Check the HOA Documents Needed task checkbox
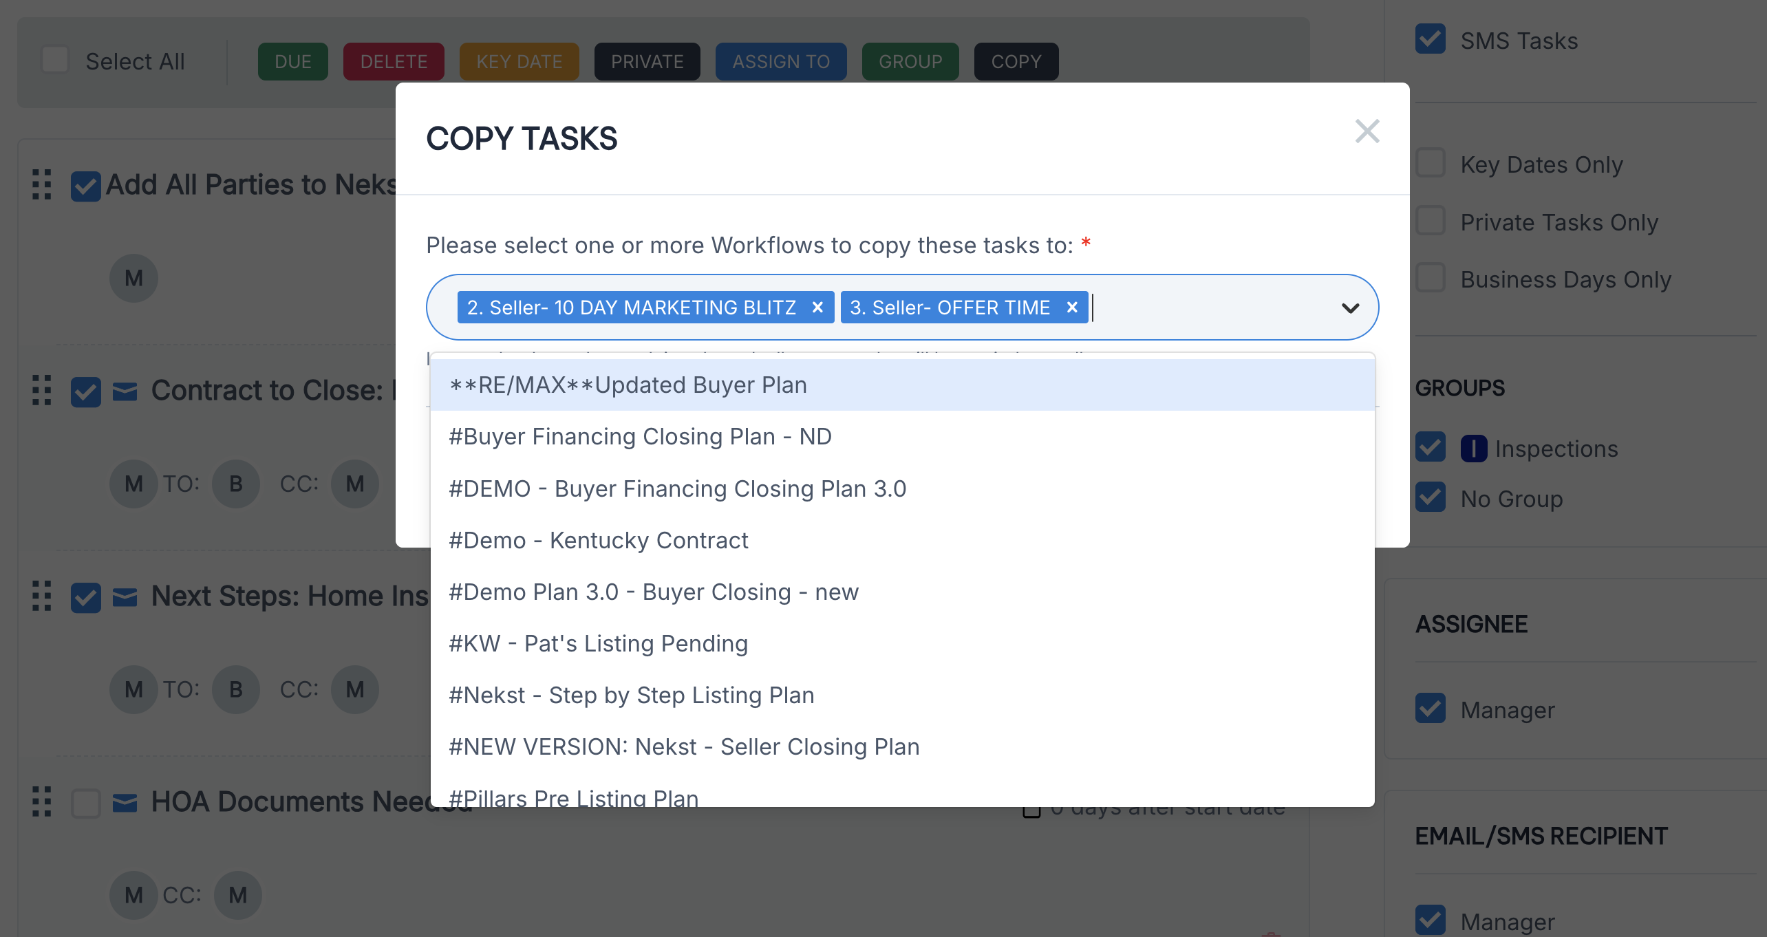Viewport: 1767px width, 937px height. (86, 803)
